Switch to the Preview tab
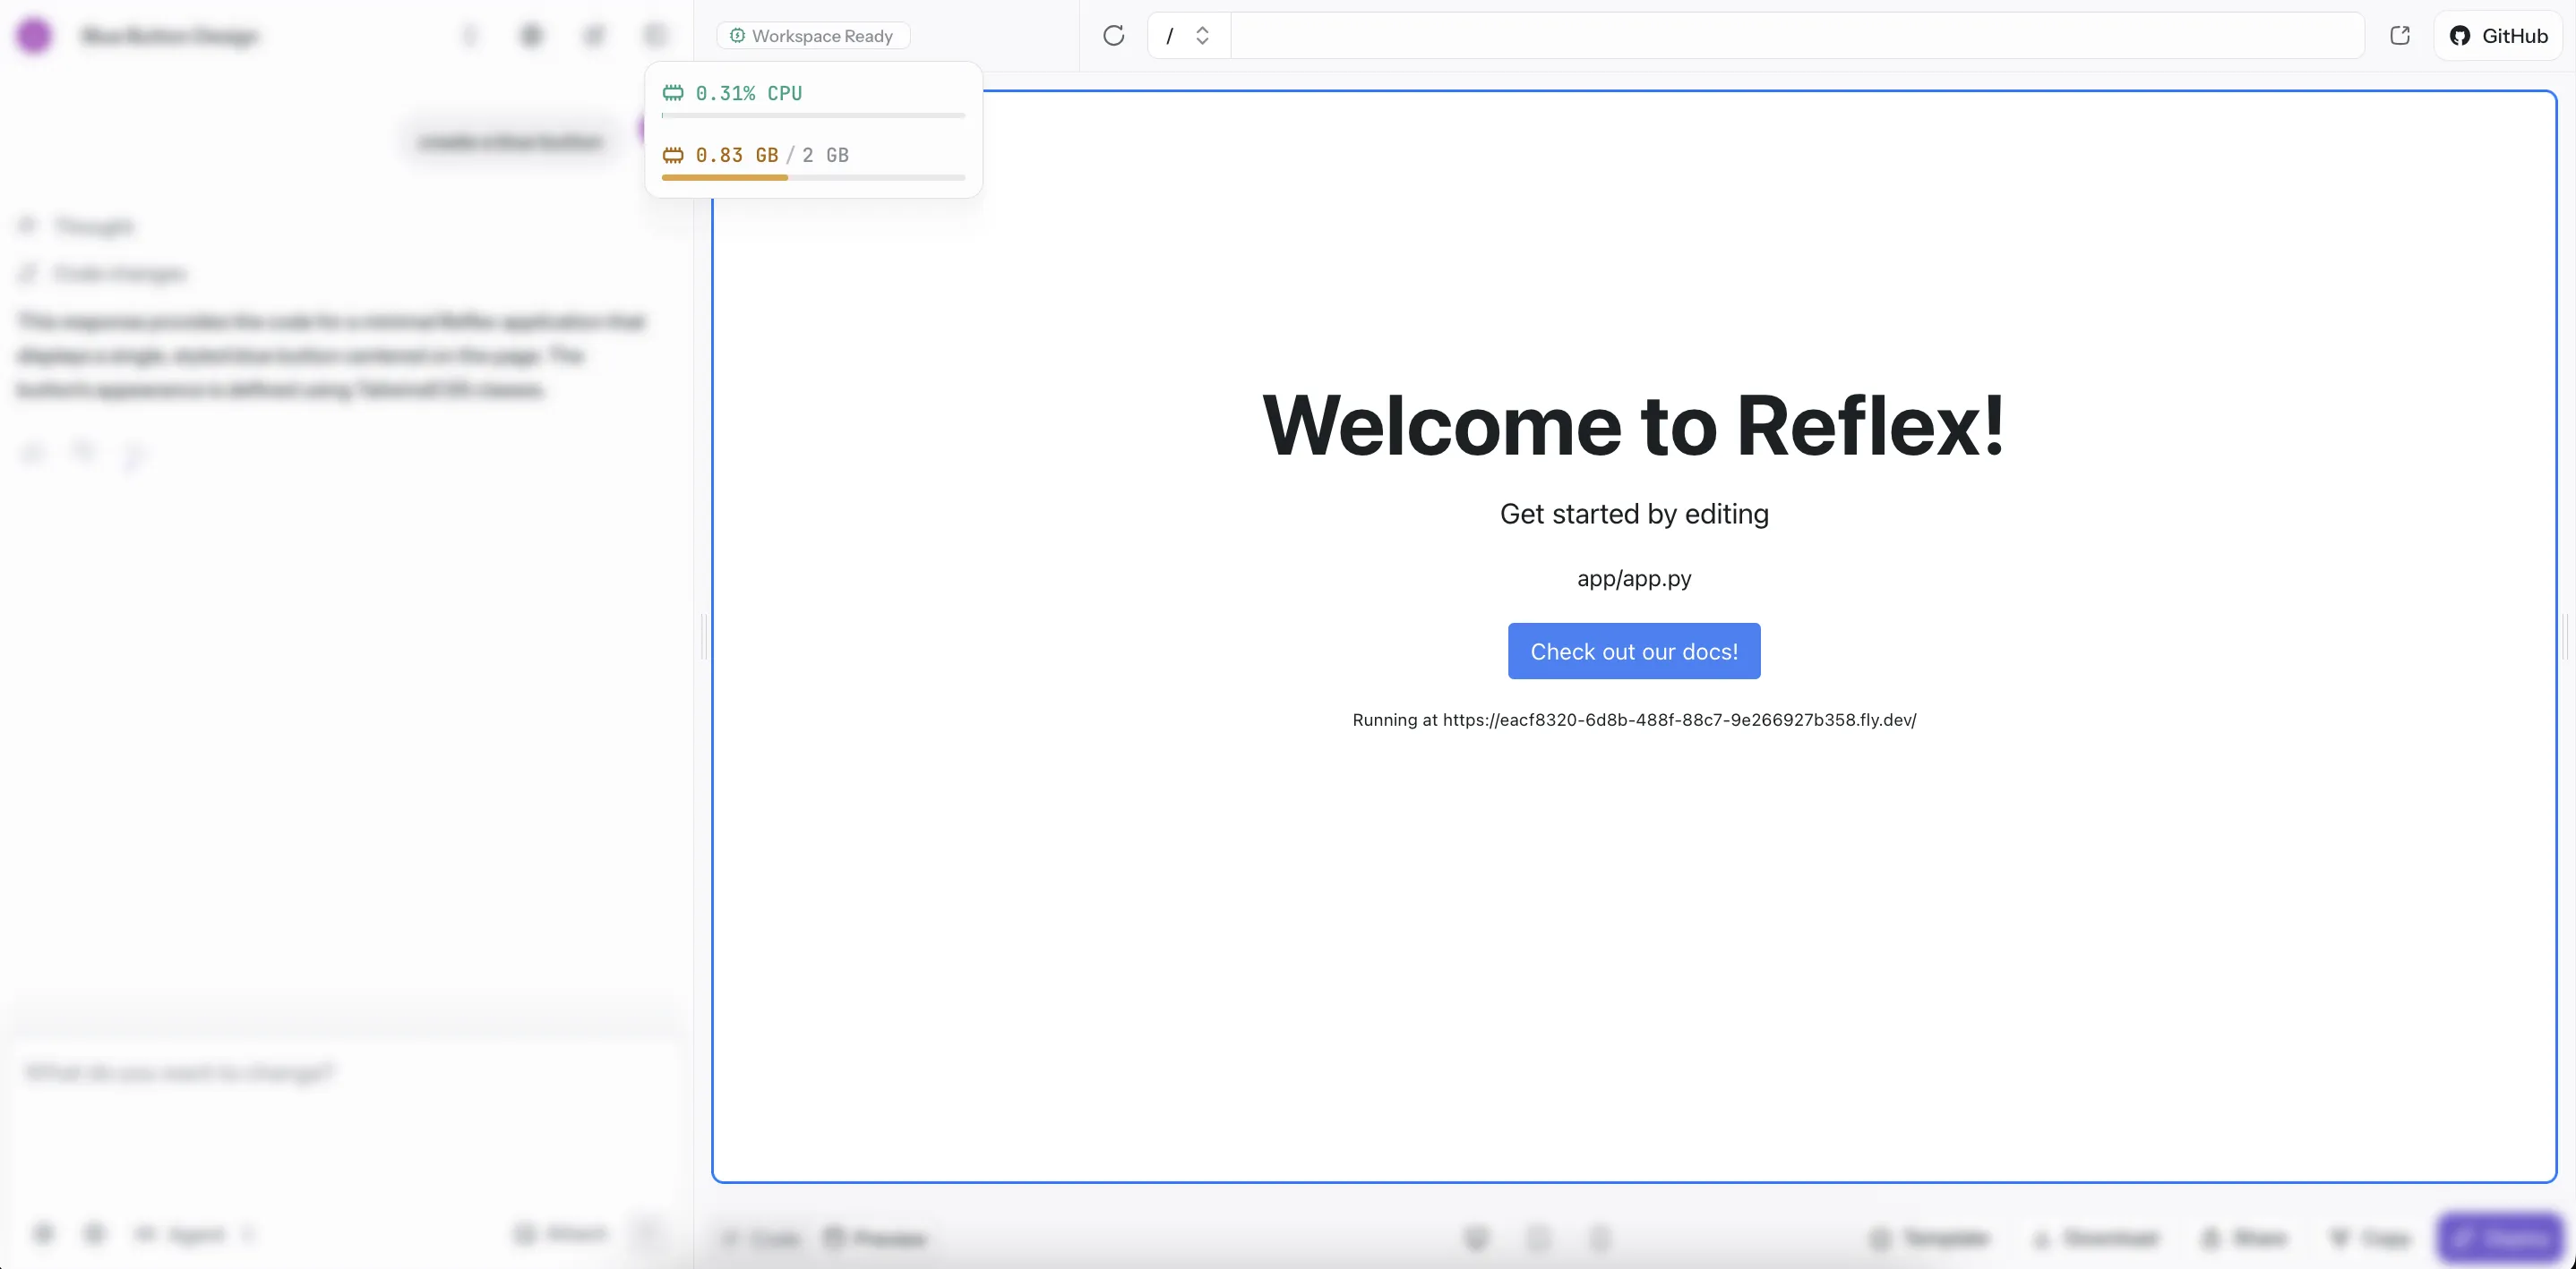2576x1269 pixels. pyautogui.click(x=876, y=1239)
